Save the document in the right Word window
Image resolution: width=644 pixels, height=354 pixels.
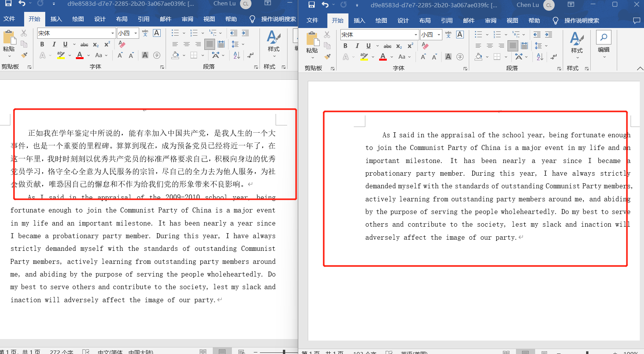(311, 5)
